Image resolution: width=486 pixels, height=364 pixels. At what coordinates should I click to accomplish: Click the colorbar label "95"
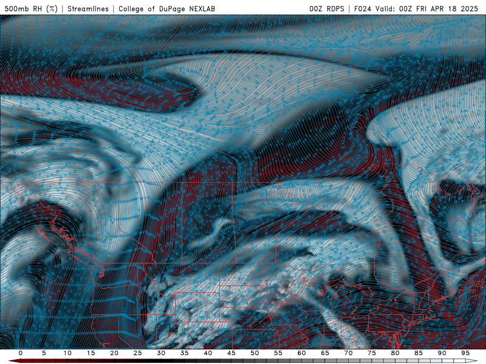(x=465, y=353)
